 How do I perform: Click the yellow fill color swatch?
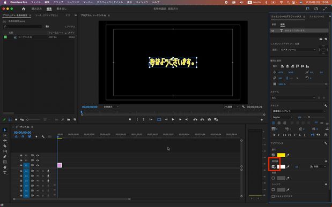pos(281,155)
